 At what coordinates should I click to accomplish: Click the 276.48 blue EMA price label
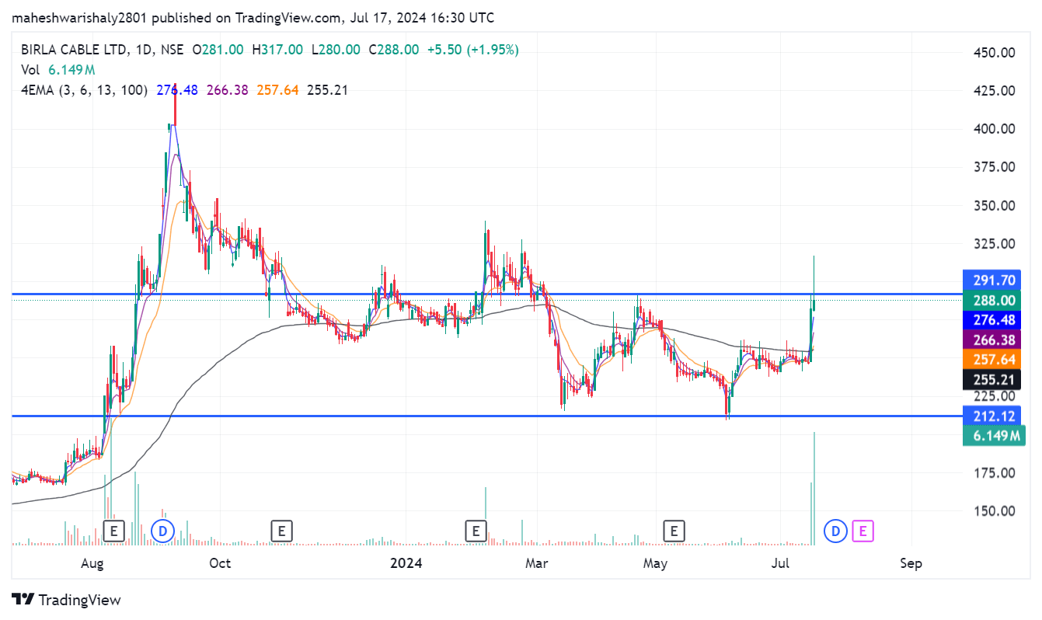994,320
